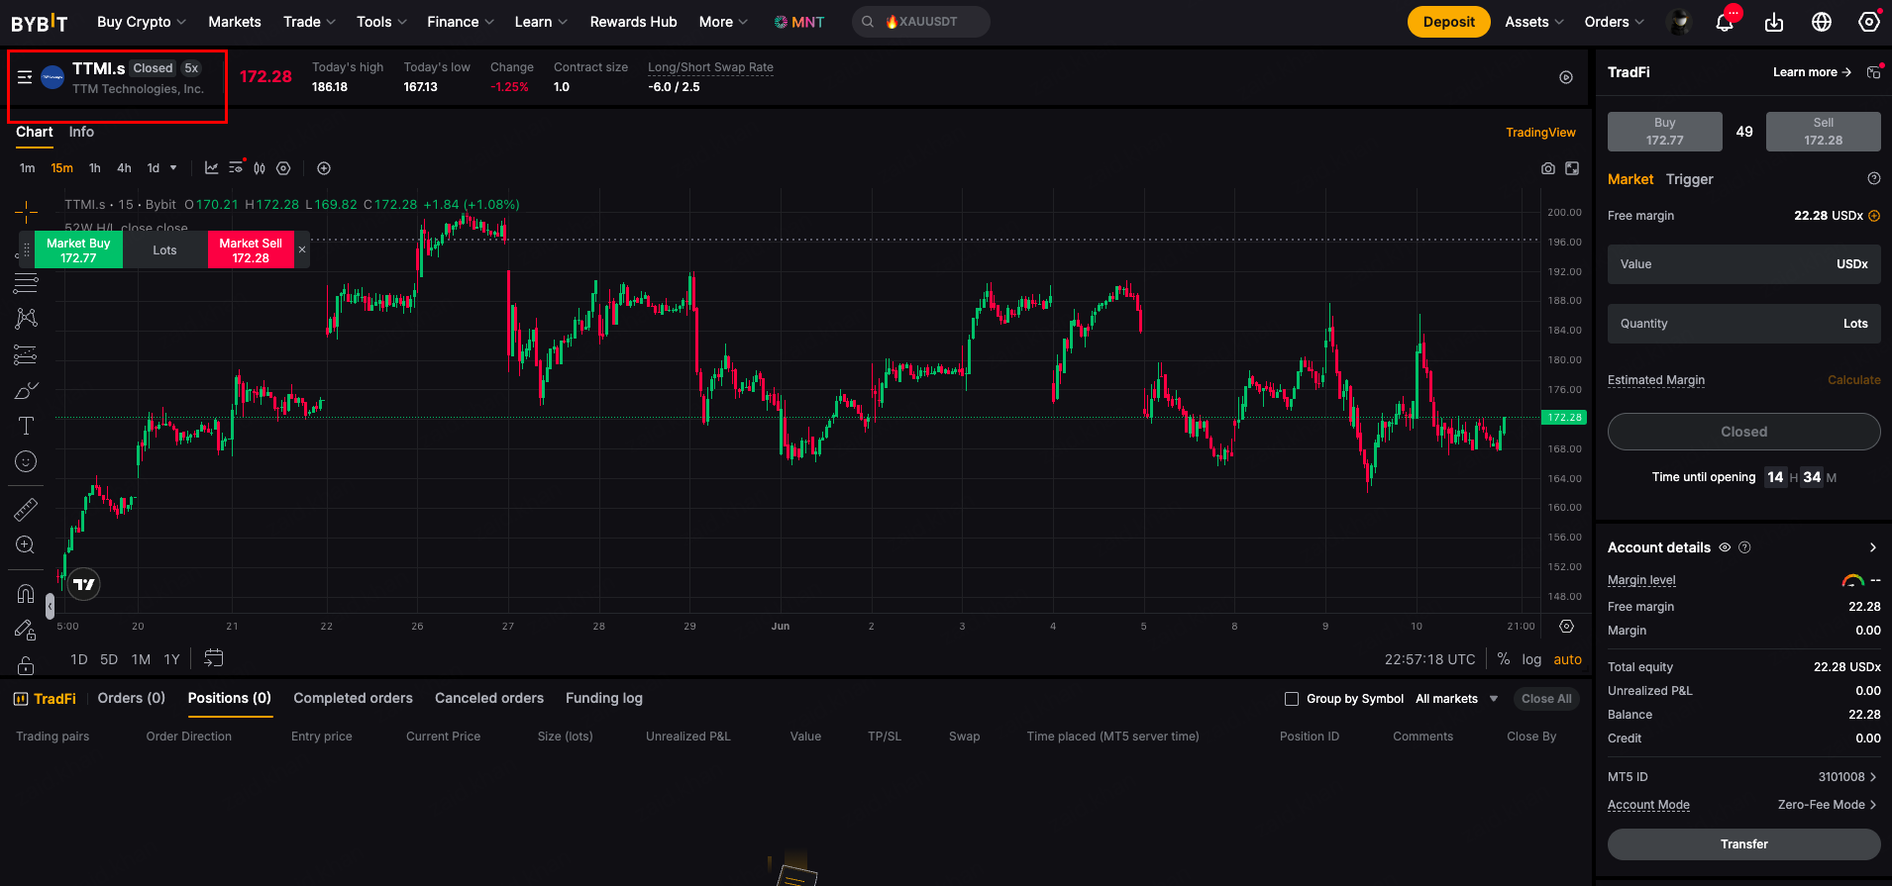Switch to the Info tab
This screenshot has width=1892, height=886.
click(x=81, y=132)
